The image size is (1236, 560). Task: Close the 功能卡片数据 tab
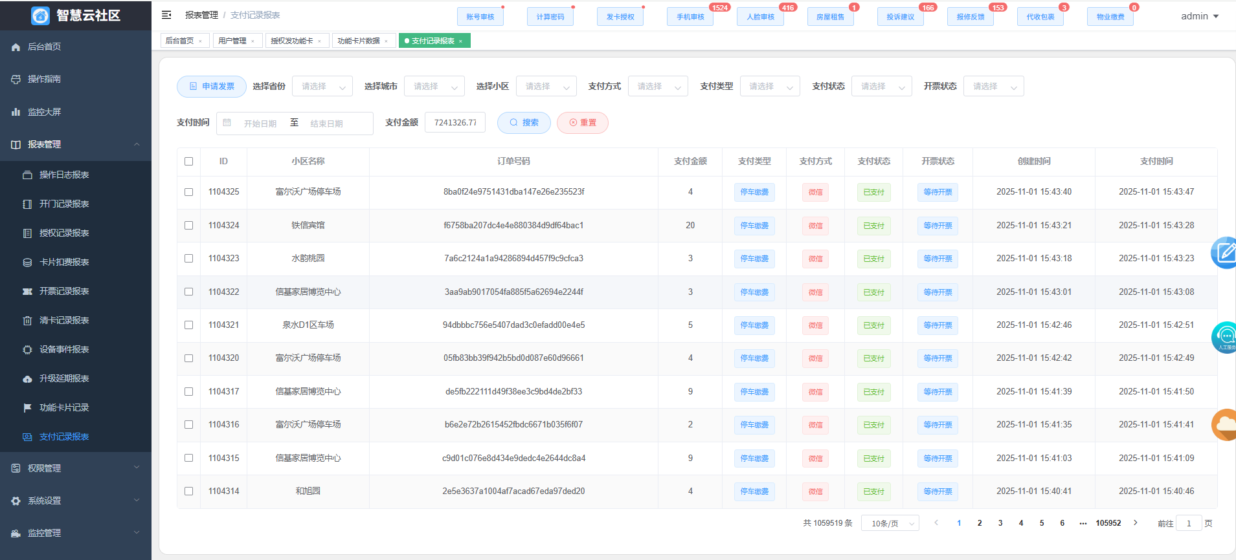[x=387, y=41]
